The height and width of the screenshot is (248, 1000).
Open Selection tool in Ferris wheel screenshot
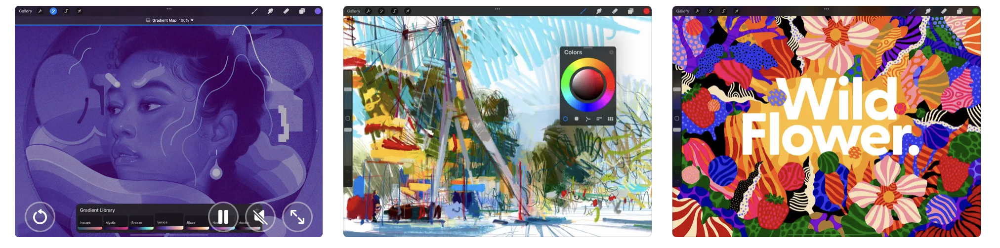click(394, 11)
